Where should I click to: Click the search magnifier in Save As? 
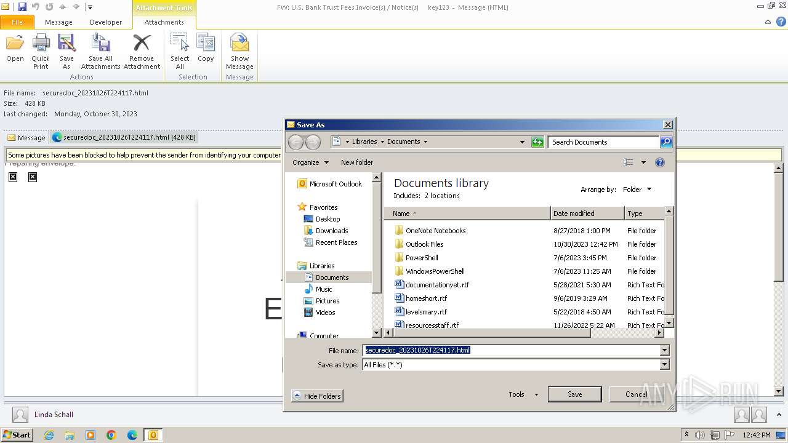pos(665,142)
